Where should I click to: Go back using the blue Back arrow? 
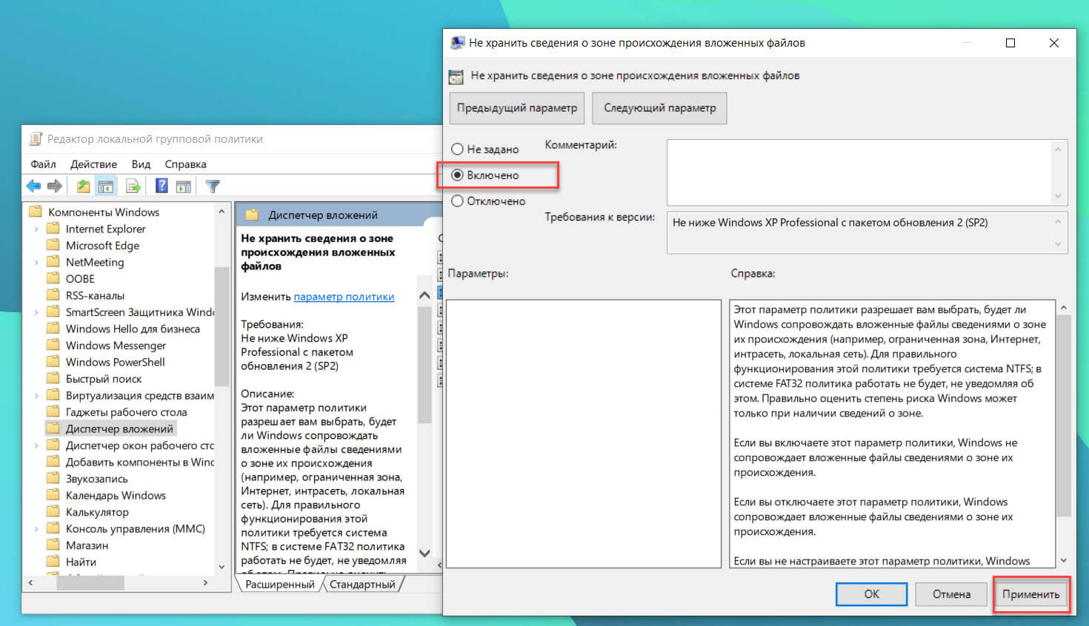point(33,186)
